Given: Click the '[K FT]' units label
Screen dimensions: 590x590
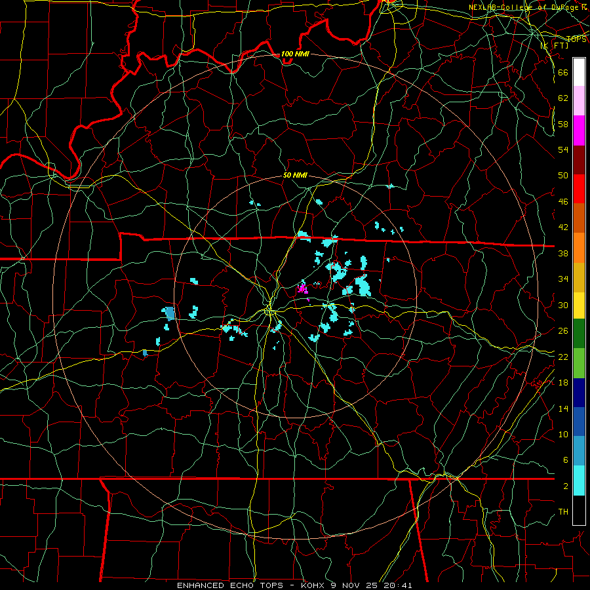Looking at the screenshot, I should 555,46.
